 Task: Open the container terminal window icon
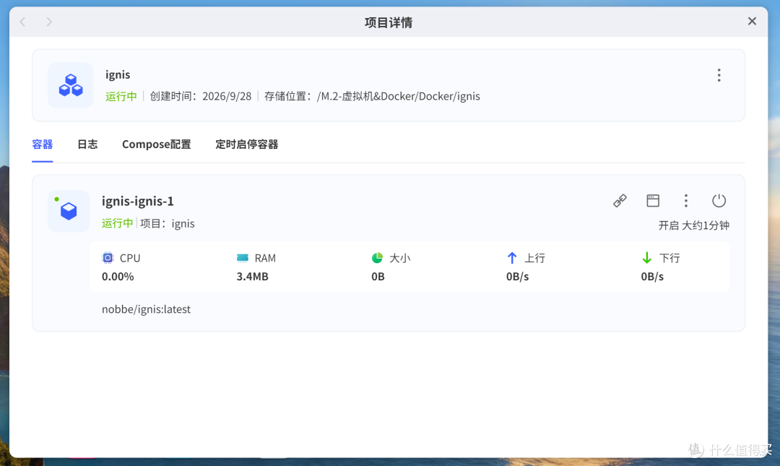(x=653, y=201)
